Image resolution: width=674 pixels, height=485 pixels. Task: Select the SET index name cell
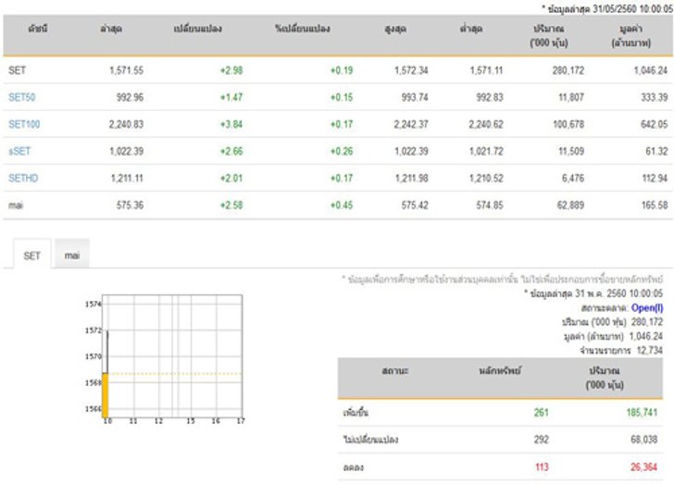pyautogui.click(x=18, y=70)
